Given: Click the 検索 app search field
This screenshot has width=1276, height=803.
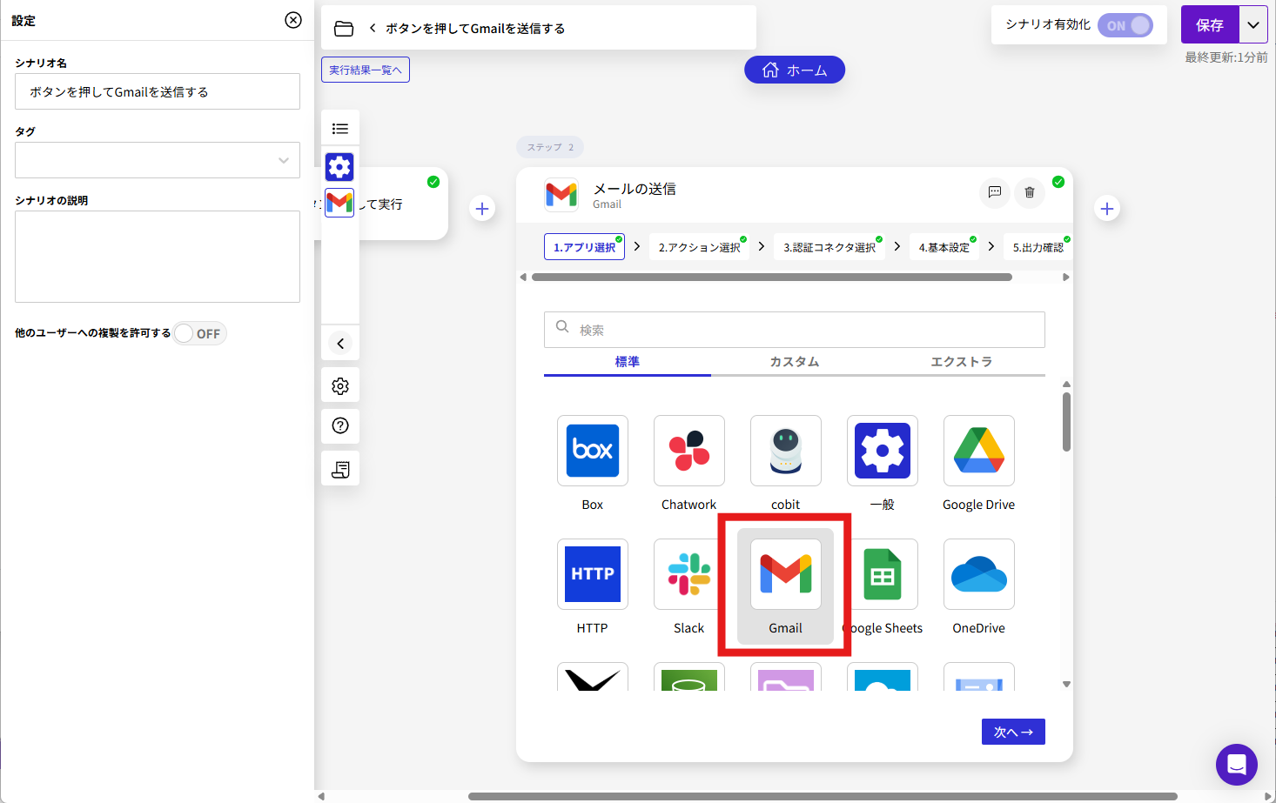Looking at the screenshot, I should (x=795, y=330).
